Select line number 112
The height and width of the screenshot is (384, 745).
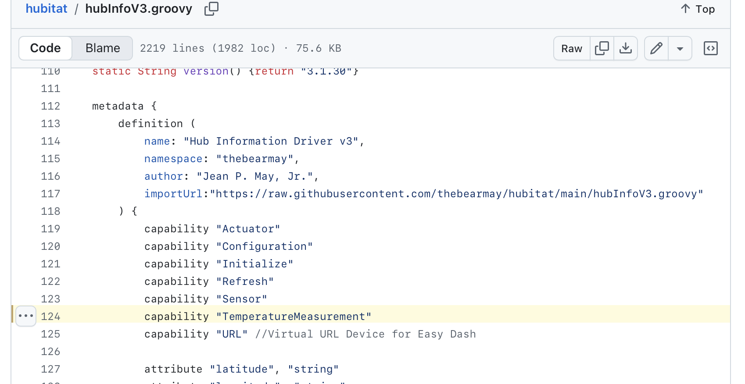tap(50, 106)
